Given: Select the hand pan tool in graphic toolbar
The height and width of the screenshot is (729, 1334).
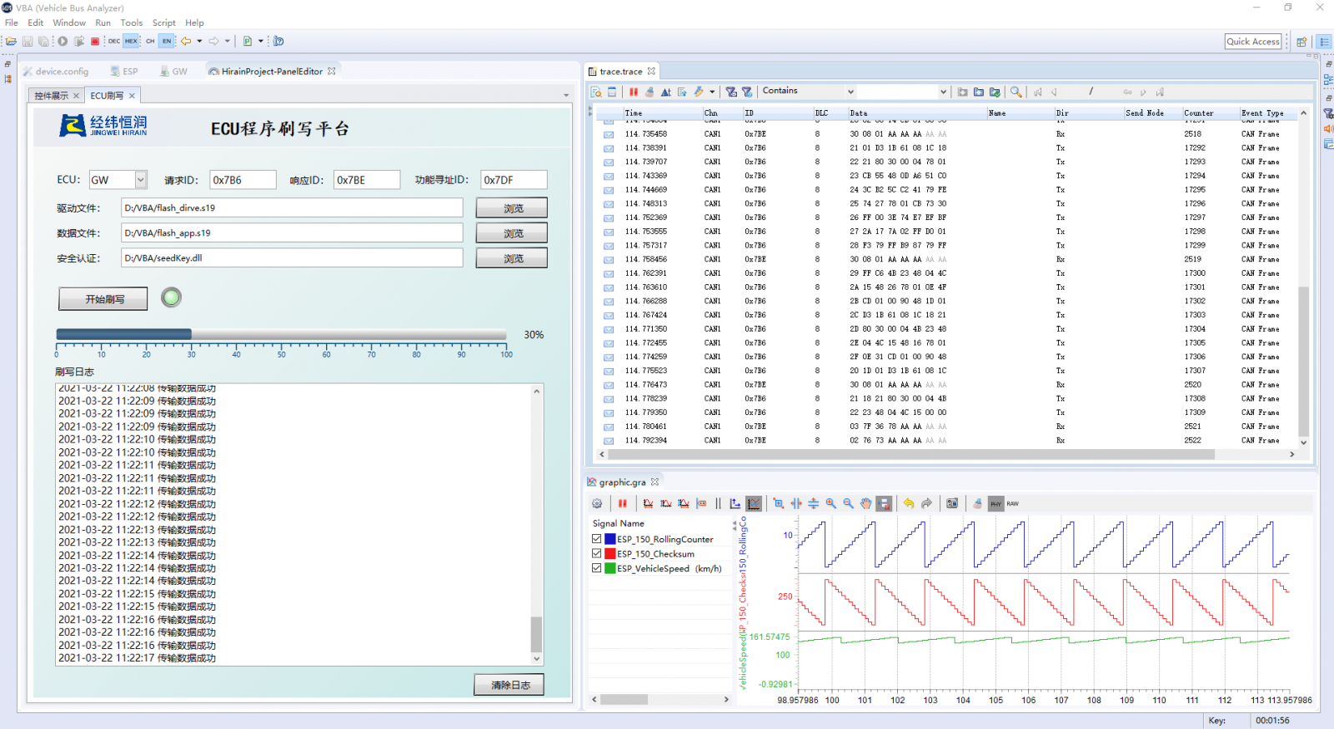Looking at the screenshot, I should coord(866,503).
